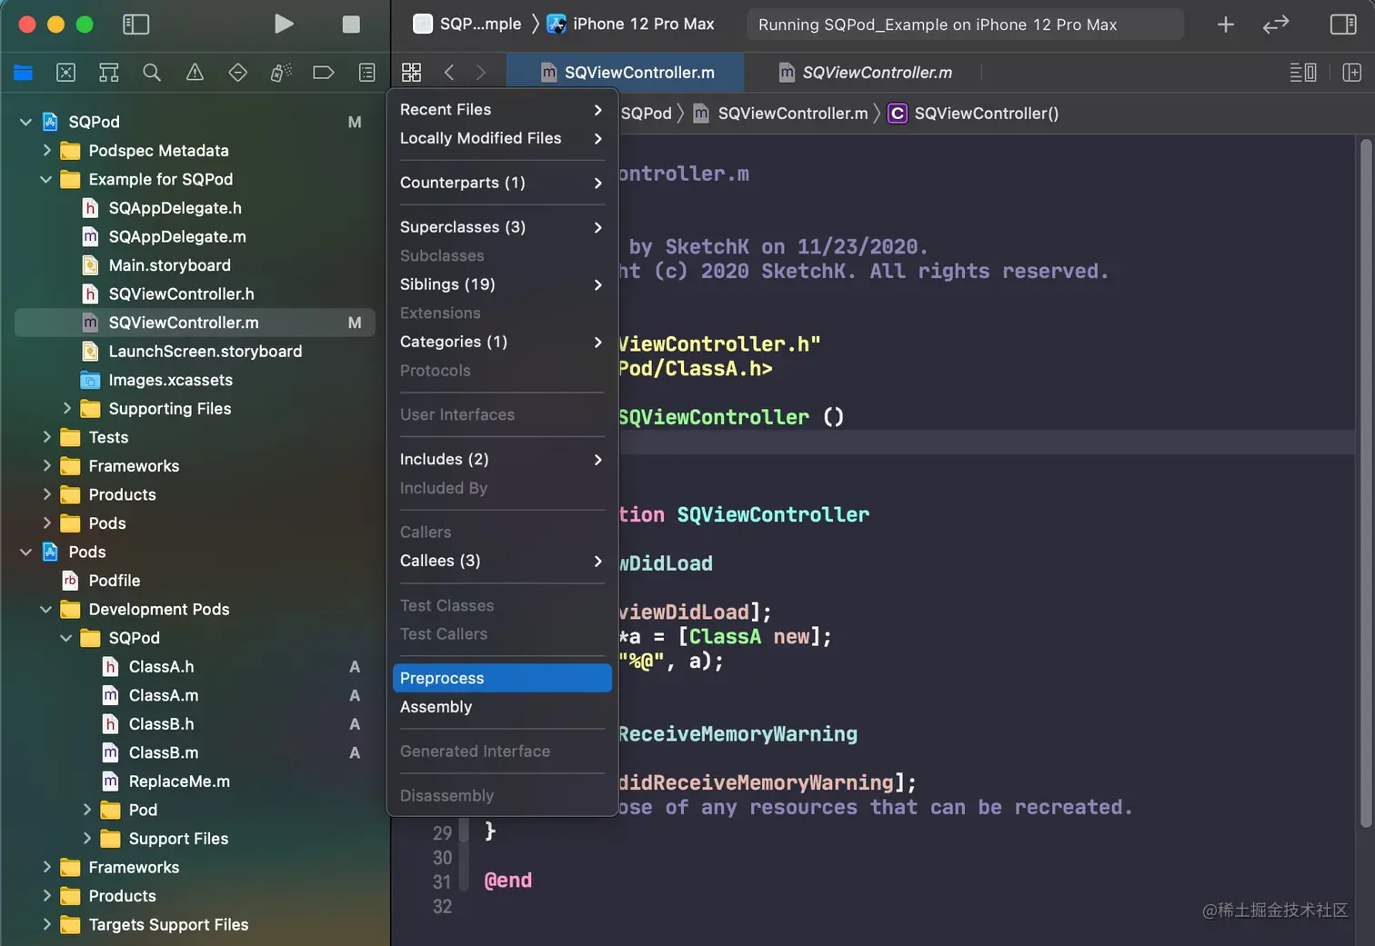This screenshot has height=946, width=1375.
Task: Expand Targets Support Files folder
Action: coord(46,924)
